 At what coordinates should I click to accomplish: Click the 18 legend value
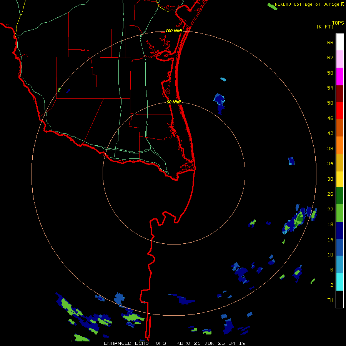click(x=330, y=225)
